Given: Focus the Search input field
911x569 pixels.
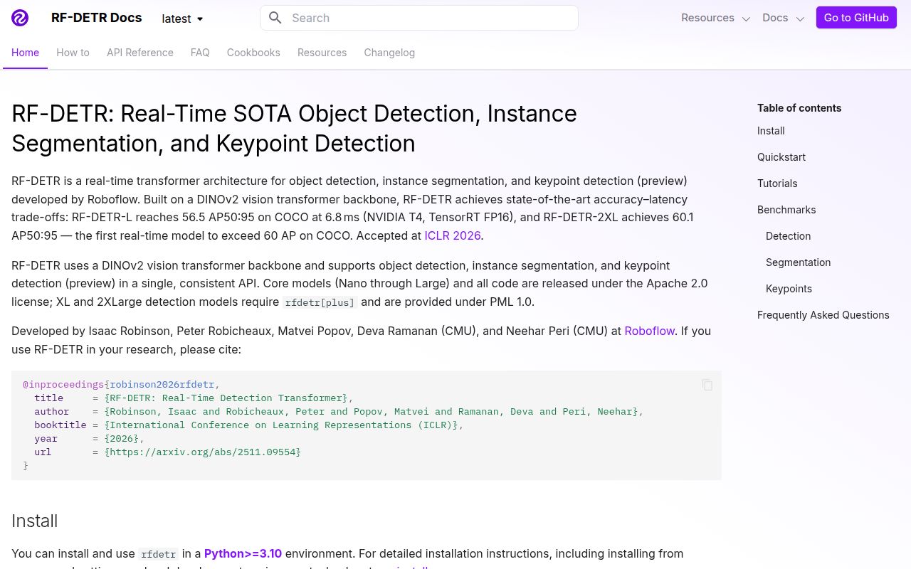Looking at the screenshot, I should tap(419, 18).
